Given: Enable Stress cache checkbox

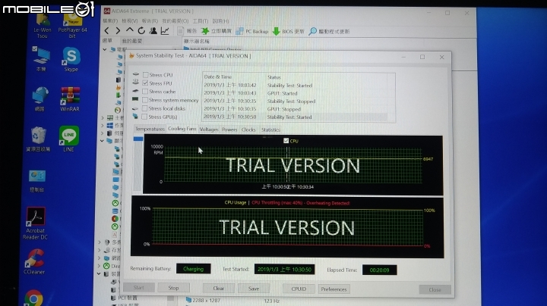Looking at the screenshot, I should tap(145, 92).
